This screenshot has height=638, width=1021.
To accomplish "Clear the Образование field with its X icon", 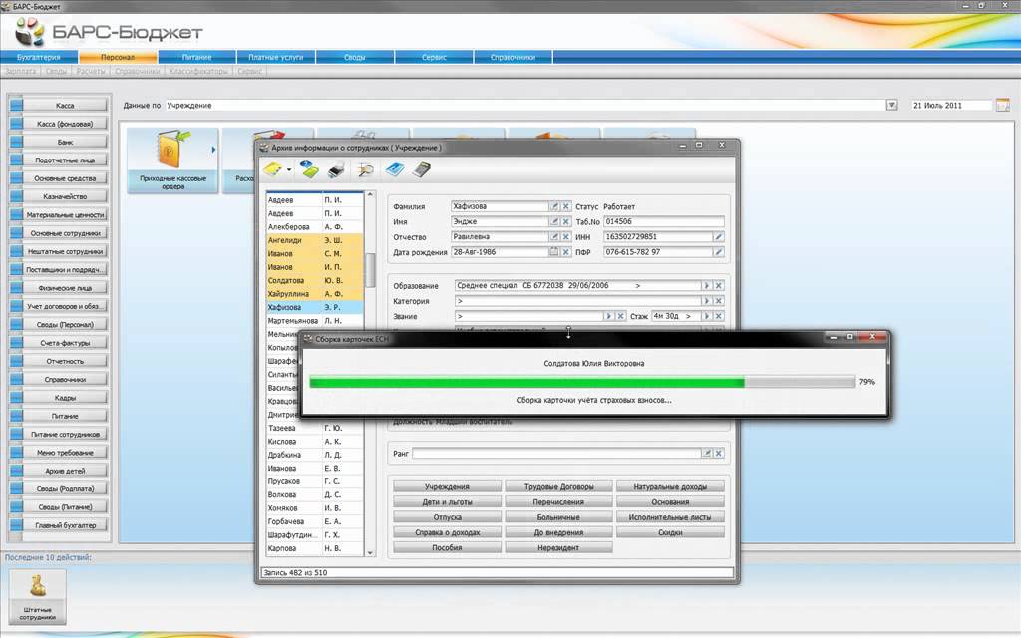I will pos(719,286).
